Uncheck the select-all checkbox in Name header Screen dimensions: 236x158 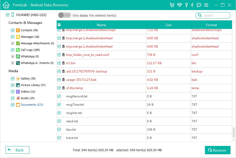[59, 25]
